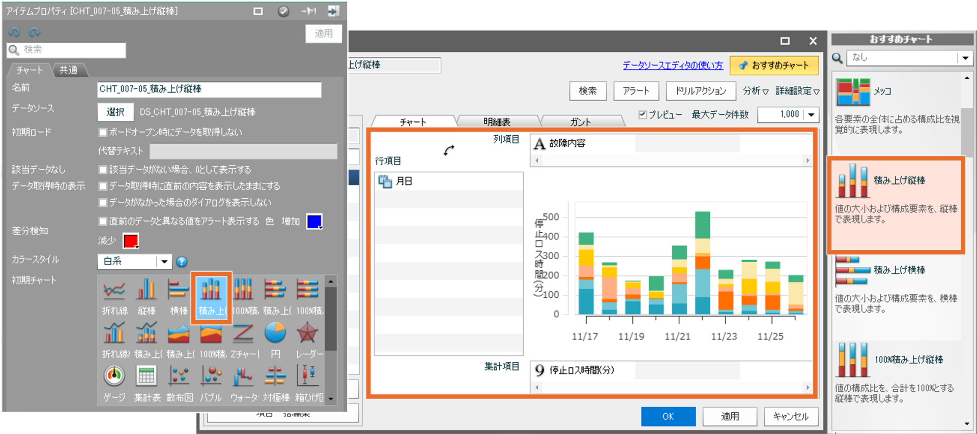Switch to the ガント tab
Screen dimensions: 977x434
tap(581, 121)
